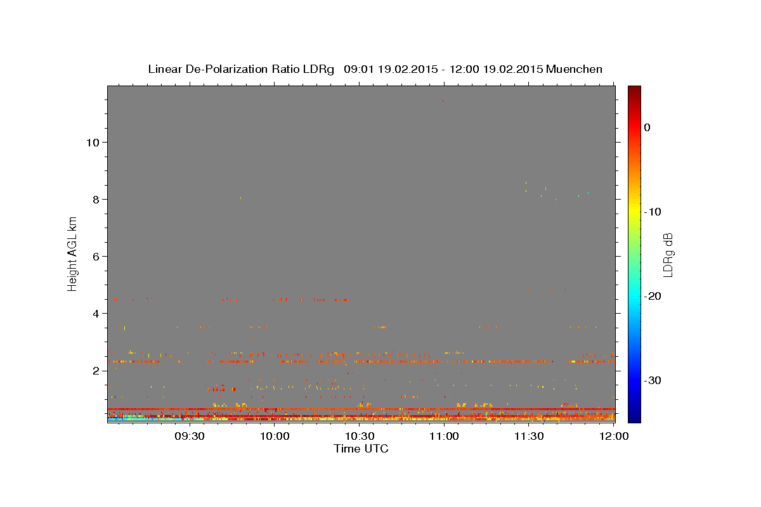Click the 10:30 time tick label

[359, 437]
